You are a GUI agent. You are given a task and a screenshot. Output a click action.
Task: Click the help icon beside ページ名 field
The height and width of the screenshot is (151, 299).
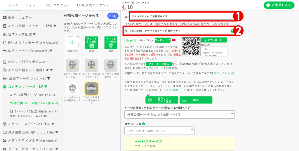pos(232,31)
